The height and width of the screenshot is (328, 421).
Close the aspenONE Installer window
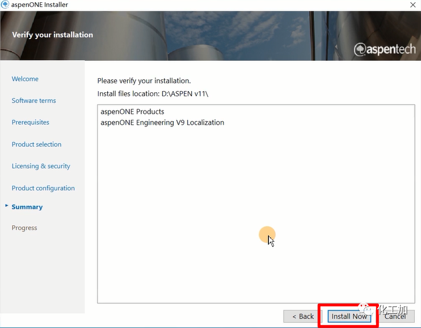411,5
